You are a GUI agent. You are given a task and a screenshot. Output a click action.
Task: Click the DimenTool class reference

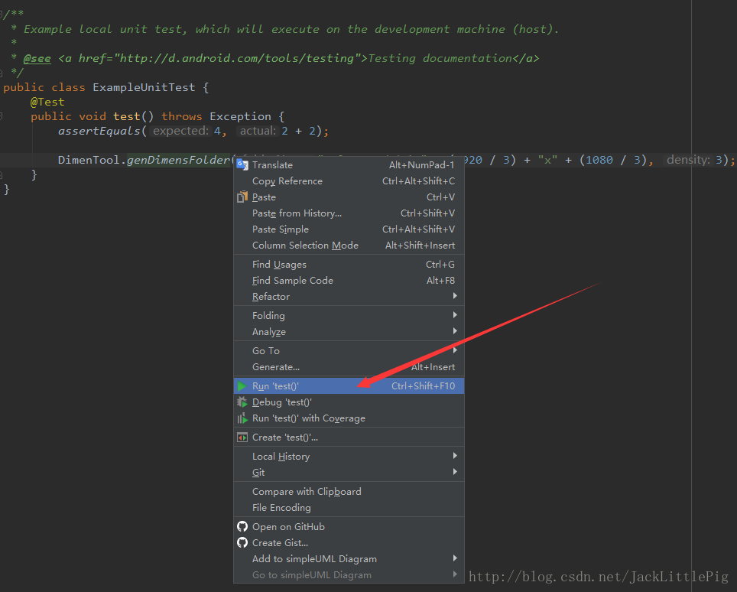coord(89,160)
